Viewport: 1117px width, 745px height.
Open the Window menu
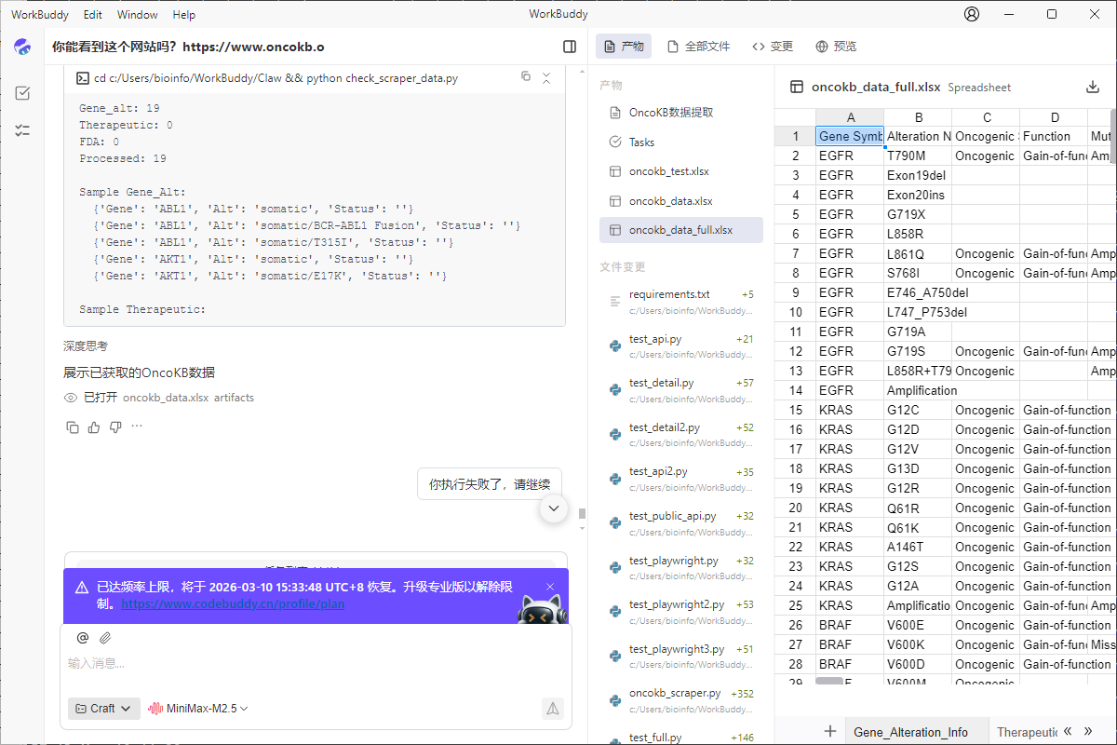coord(137,14)
